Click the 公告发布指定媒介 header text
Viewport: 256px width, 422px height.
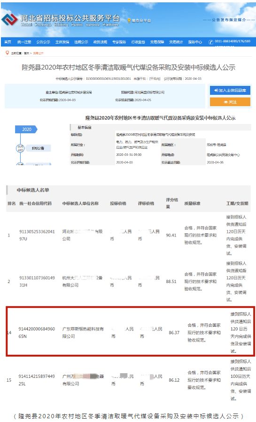coord(229,20)
